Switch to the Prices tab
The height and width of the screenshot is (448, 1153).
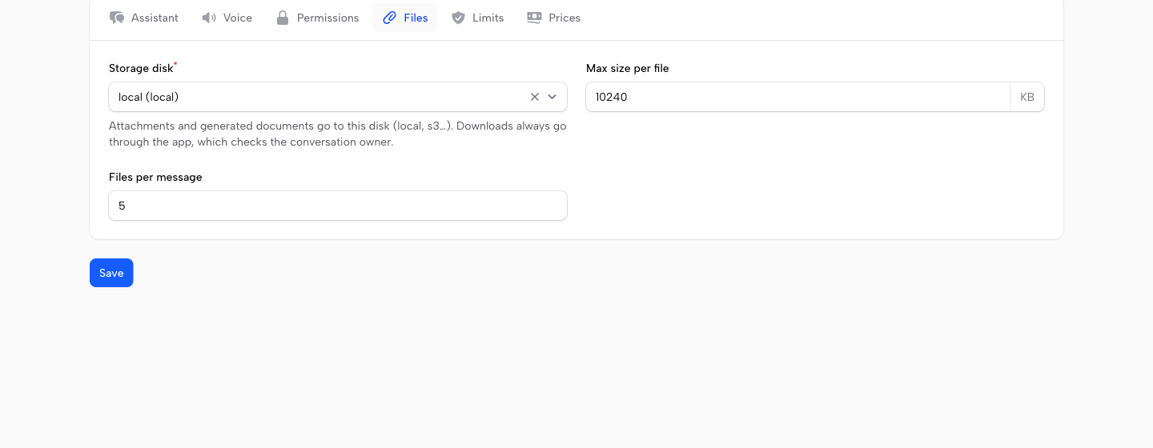(553, 18)
